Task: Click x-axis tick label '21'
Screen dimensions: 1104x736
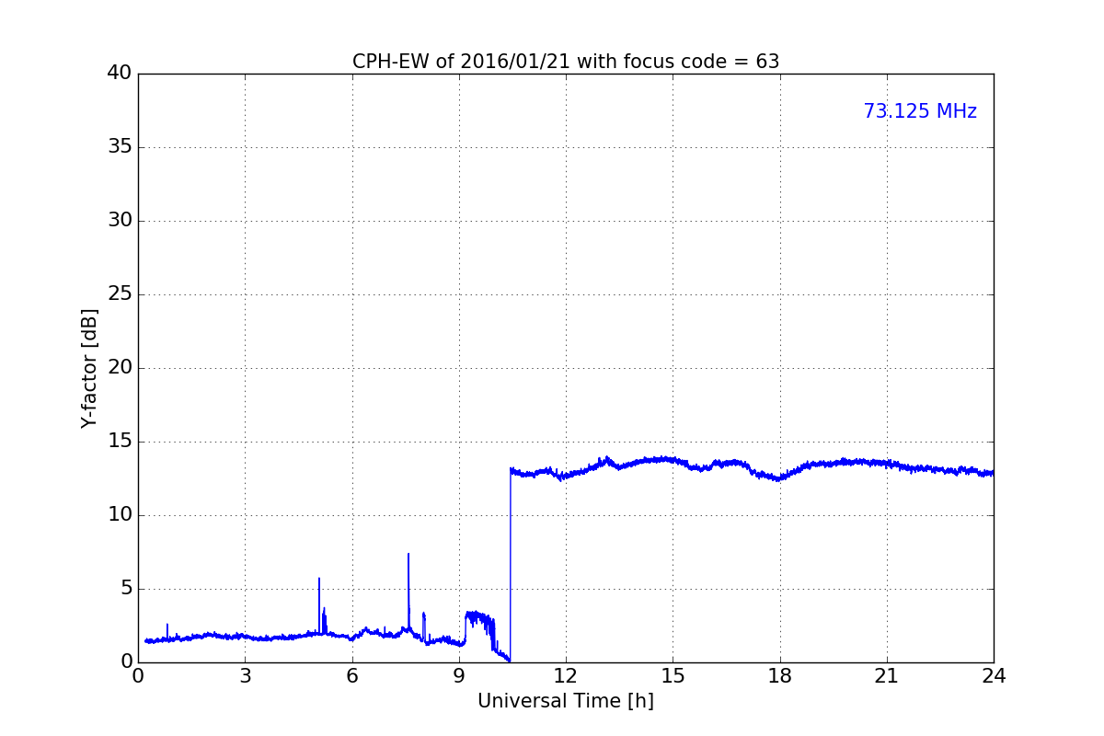Action: pos(887,676)
